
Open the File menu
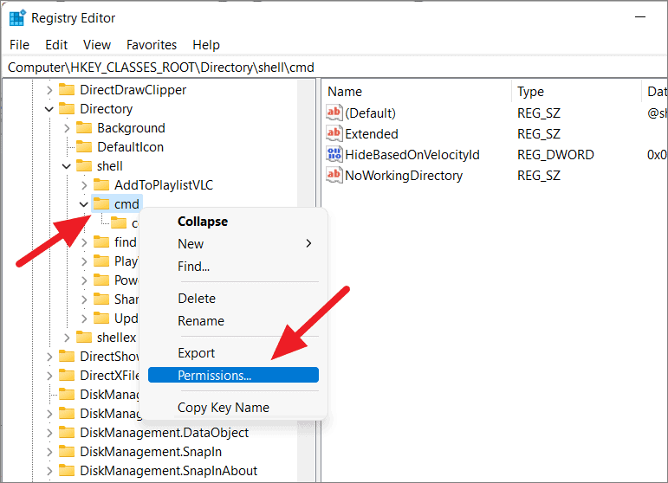(20, 45)
